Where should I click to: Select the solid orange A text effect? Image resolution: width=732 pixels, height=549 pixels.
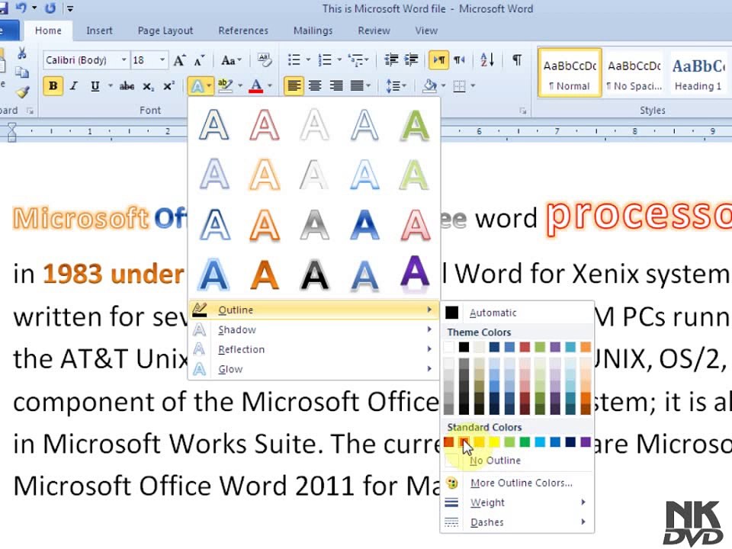tap(265, 275)
